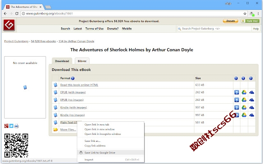
Task: Click the Google Drive column header help icon
Action: (243, 78)
